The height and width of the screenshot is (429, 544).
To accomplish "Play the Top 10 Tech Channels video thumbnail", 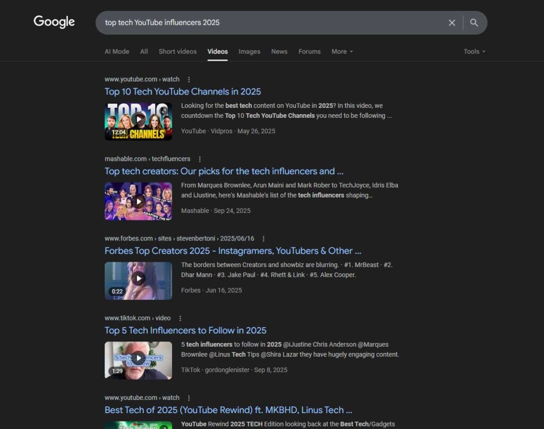I will click(139, 122).
